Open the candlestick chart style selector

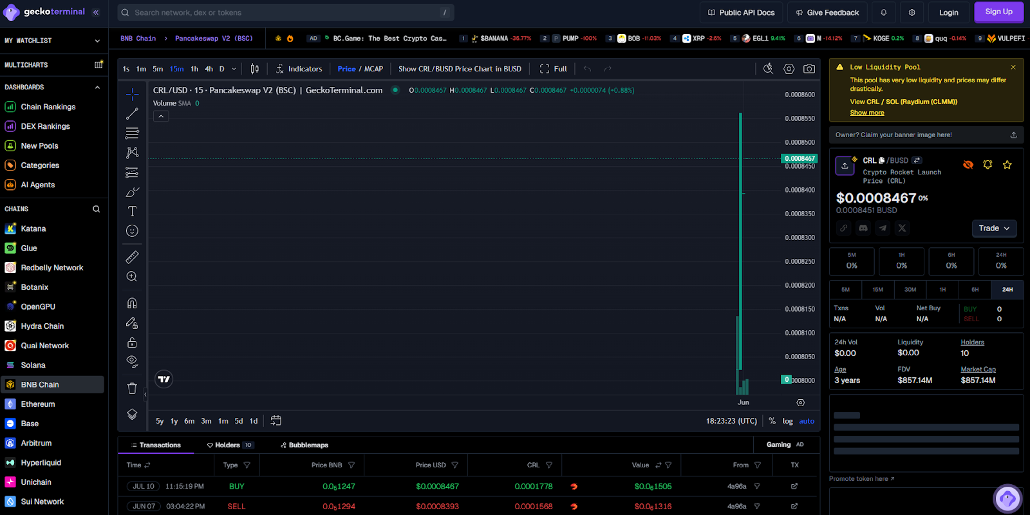click(255, 69)
